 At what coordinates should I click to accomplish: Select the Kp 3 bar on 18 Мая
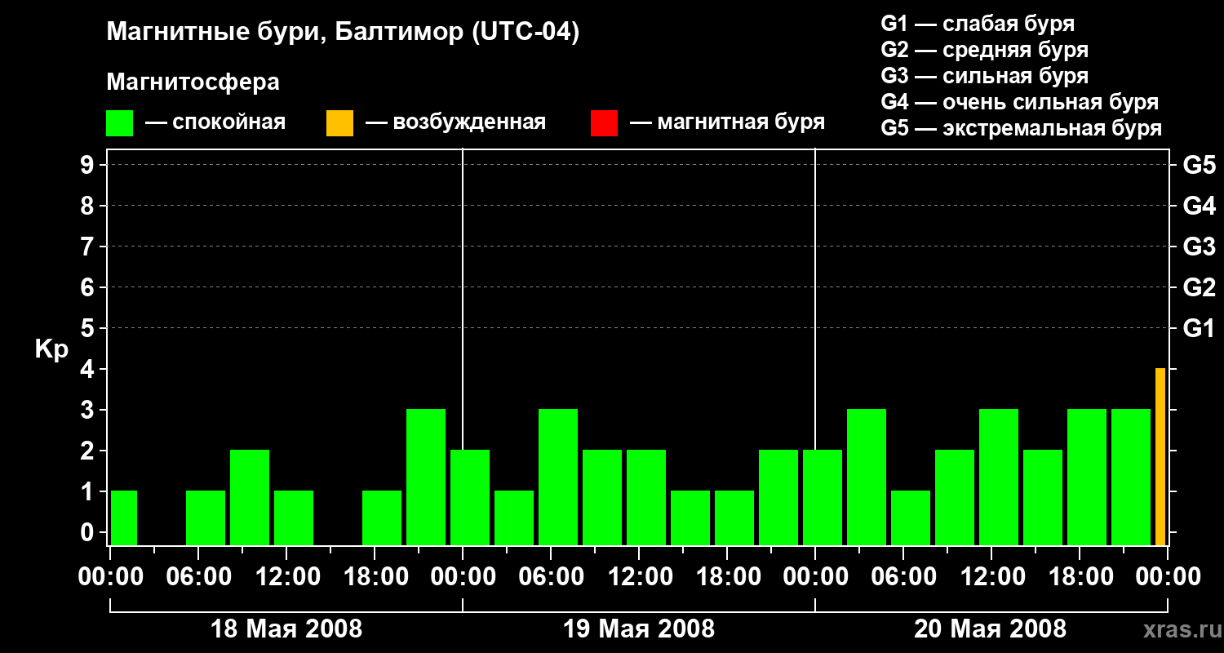pyautogui.click(x=426, y=477)
